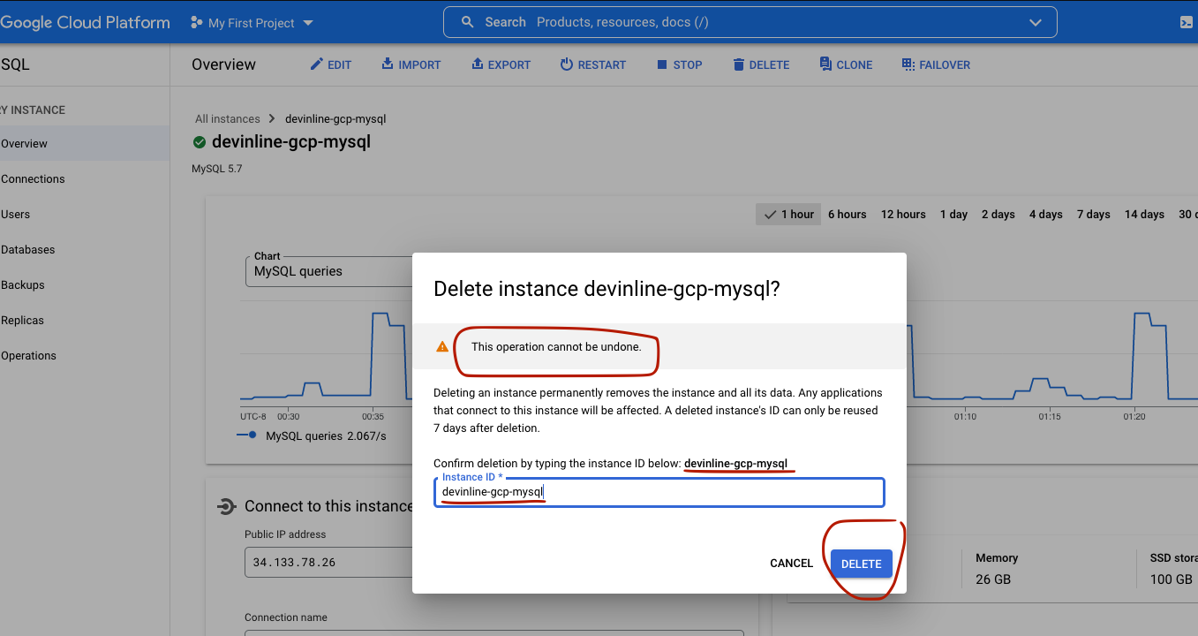Click the Overview page title
The height and width of the screenshot is (636, 1198).
click(223, 64)
